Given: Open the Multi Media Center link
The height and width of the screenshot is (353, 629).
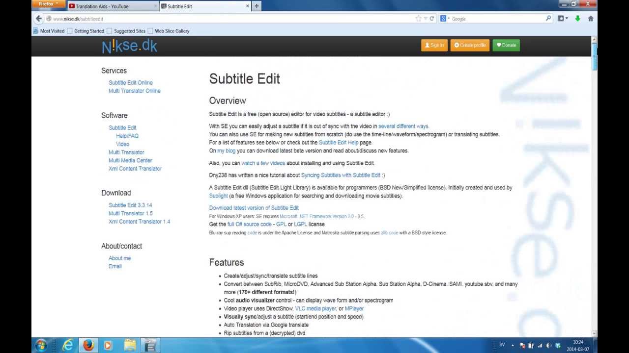Looking at the screenshot, I should pos(130,160).
